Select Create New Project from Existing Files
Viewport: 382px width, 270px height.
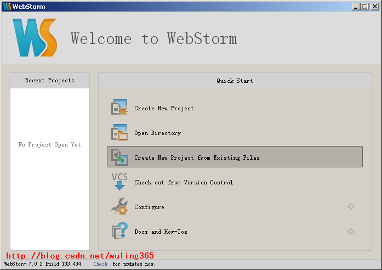coord(235,157)
